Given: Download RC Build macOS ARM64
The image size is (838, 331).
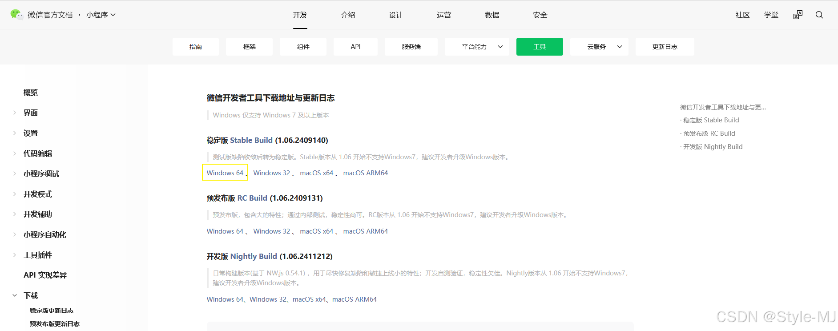Looking at the screenshot, I should tap(365, 231).
